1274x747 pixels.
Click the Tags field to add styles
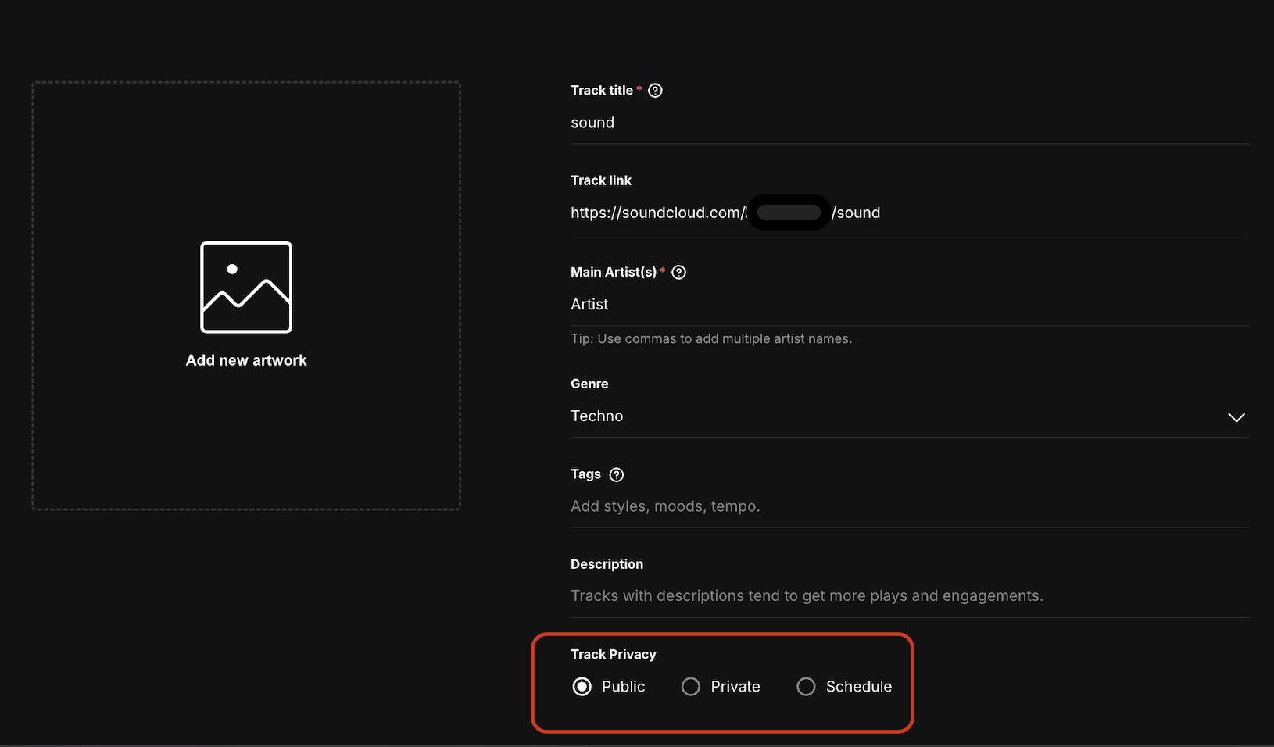pyautogui.click(x=860, y=506)
